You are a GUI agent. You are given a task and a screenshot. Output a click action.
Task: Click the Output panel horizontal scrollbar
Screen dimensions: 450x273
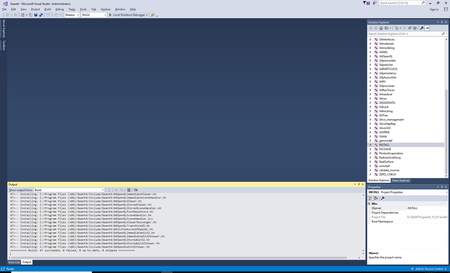click(179, 258)
